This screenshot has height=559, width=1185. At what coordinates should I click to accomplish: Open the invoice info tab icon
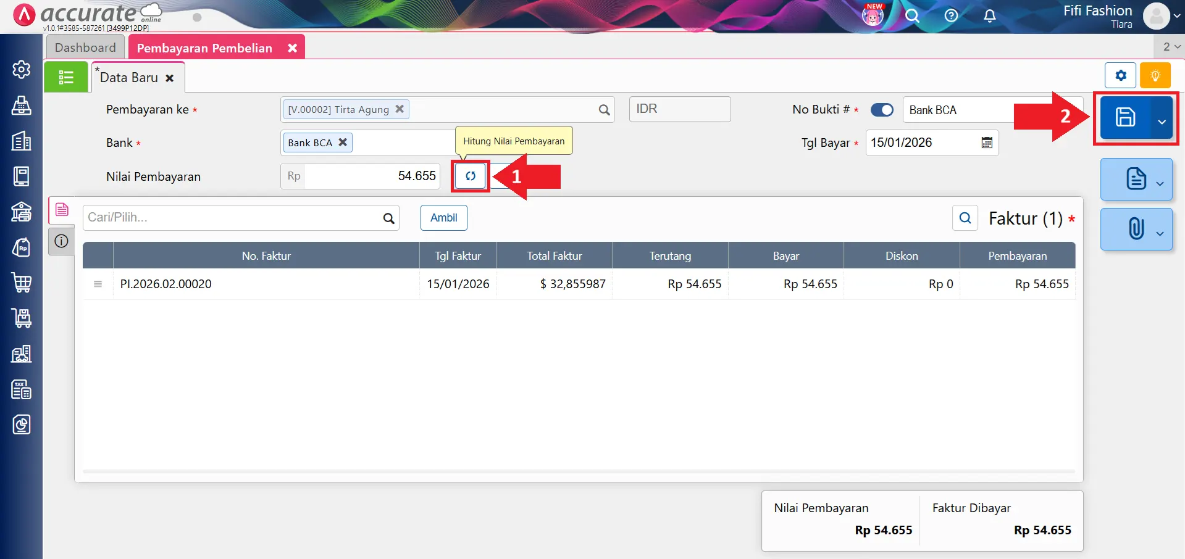coord(61,241)
